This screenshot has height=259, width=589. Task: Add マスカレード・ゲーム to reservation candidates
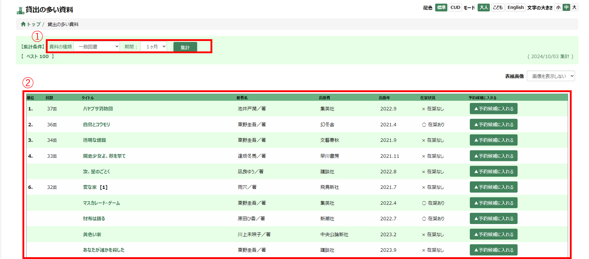click(493, 203)
